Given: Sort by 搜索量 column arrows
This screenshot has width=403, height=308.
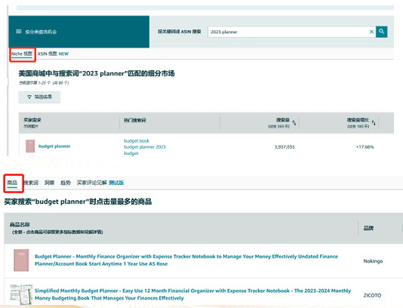Looking at the screenshot, I should click(x=294, y=123).
